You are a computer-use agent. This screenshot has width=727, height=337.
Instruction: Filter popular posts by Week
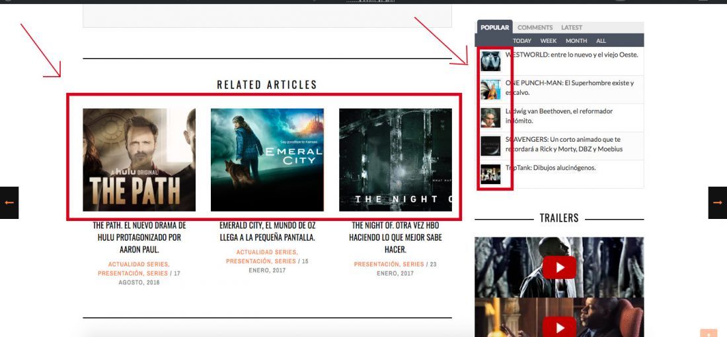click(x=549, y=41)
